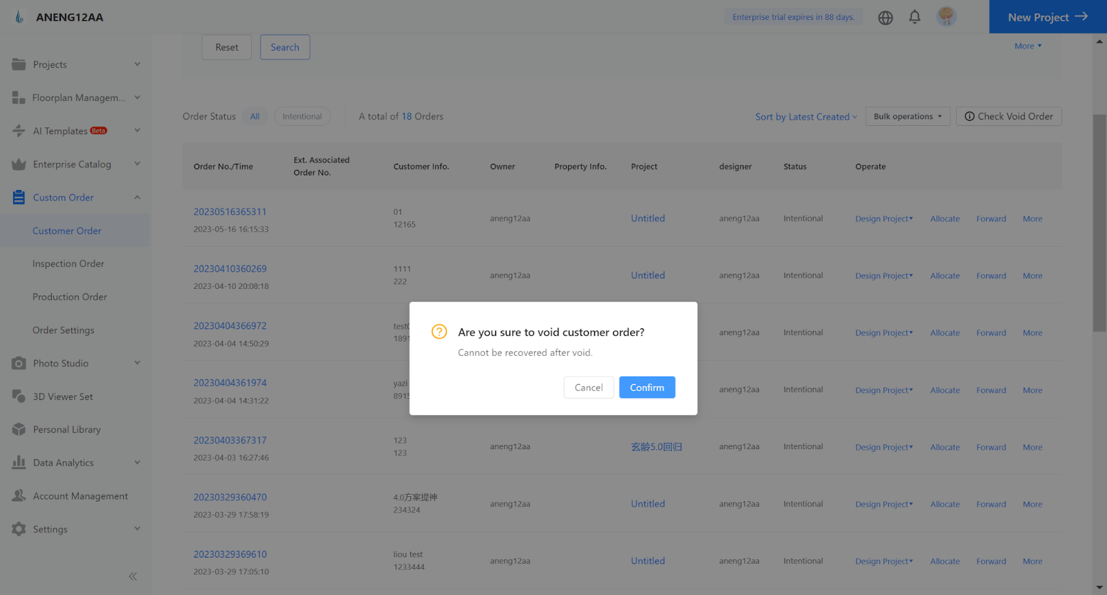Open Order Settings menu item
Viewport: 1107px width, 595px height.
coord(64,330)
